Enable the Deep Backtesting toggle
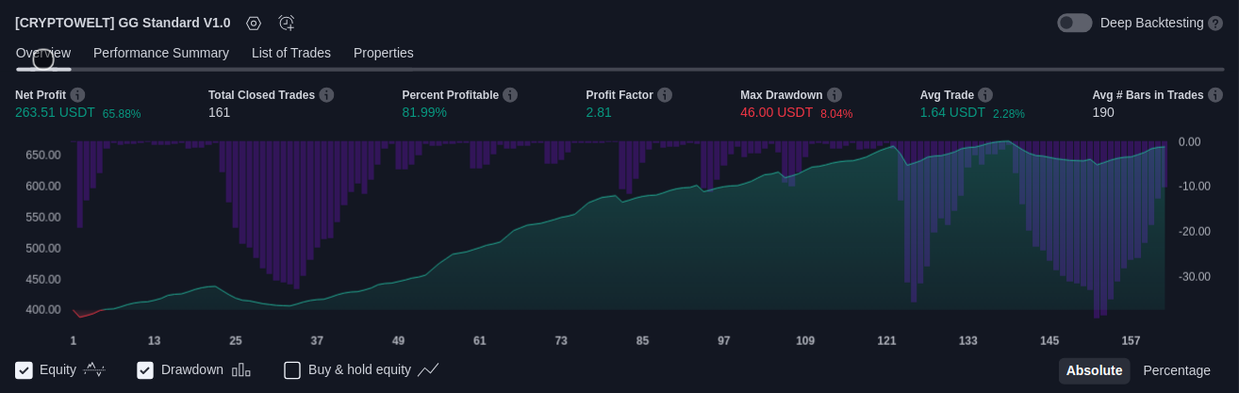The width and height of the screenshot is (1239, 393). 1074,23
